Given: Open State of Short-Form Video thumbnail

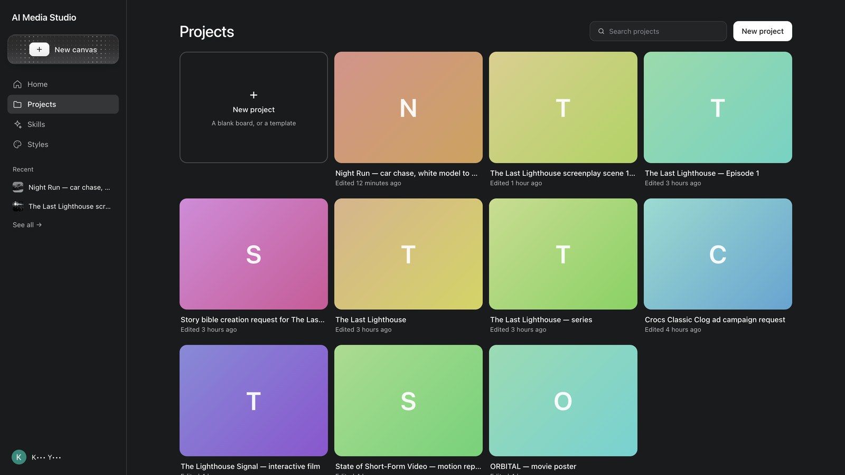Looking at the screenshot, I should tap(408, 401).
